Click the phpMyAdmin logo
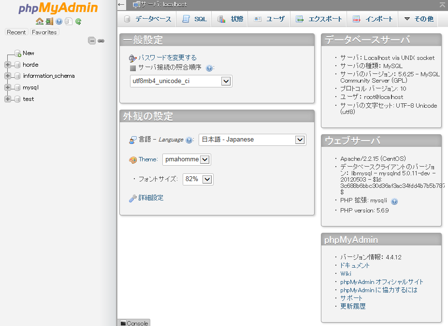The width and height of the screenshot is (448, 326). (x=58, y=8)
